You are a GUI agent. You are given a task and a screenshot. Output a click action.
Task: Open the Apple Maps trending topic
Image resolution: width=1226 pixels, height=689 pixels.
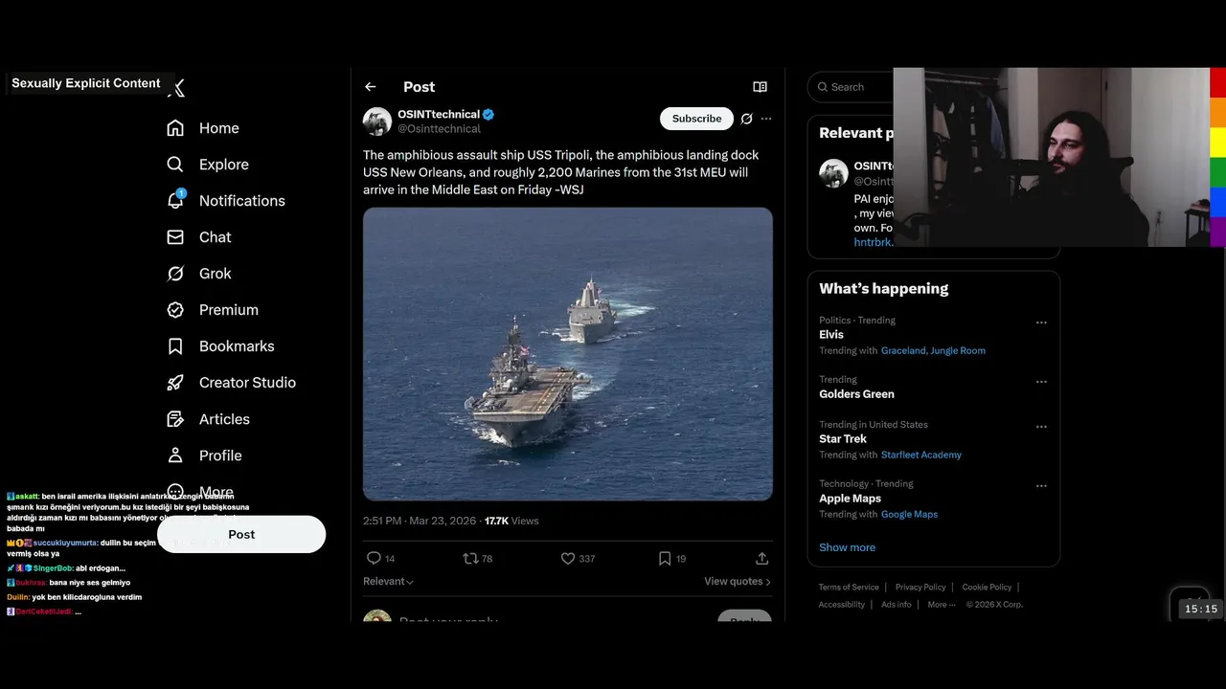[x=850, y=499]
